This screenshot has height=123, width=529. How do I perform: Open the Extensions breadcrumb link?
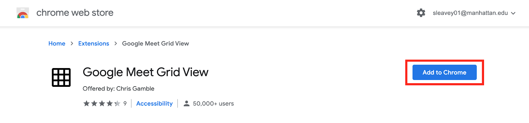(94, 43)
